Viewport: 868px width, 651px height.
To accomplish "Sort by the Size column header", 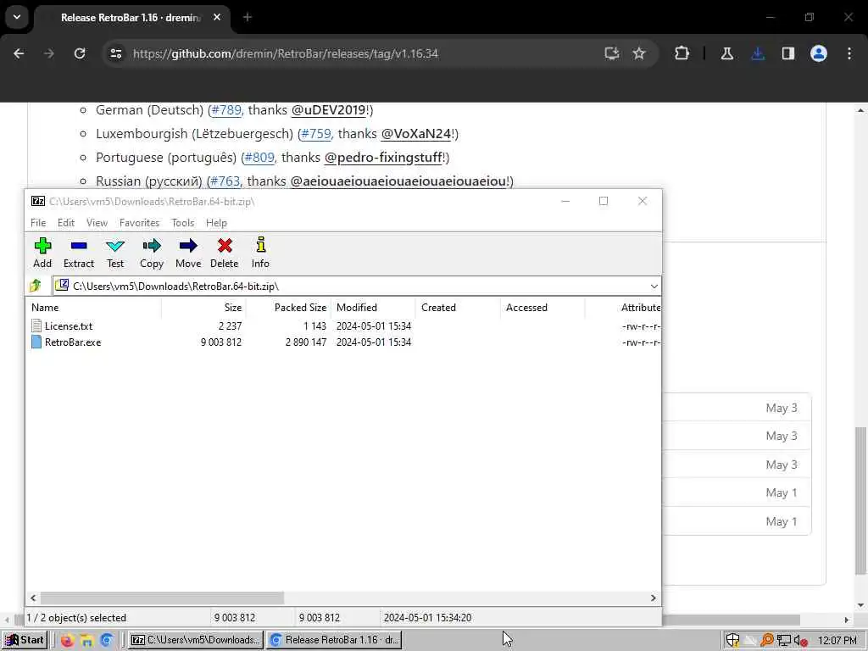I will [203, 307].
